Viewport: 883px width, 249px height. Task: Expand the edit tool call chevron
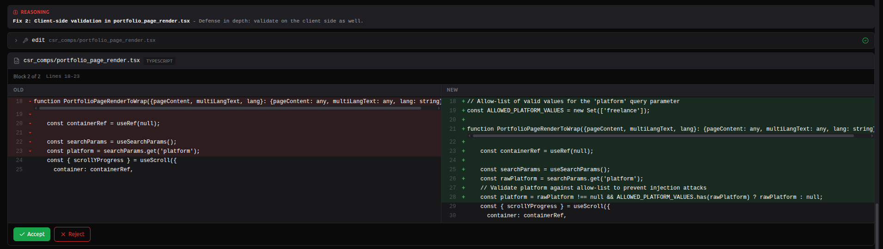pos(16,41)
